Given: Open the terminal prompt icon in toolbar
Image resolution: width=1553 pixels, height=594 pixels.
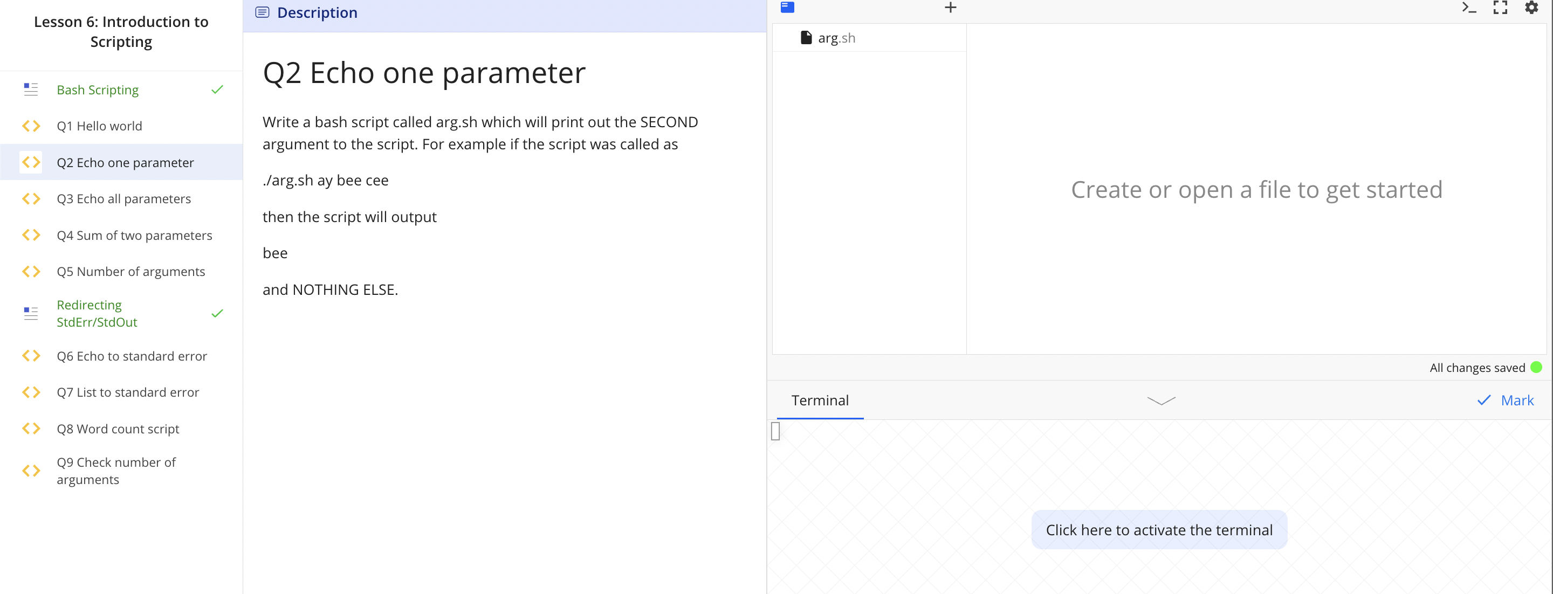Looking at the screenshot, I should pos(1468,7).
